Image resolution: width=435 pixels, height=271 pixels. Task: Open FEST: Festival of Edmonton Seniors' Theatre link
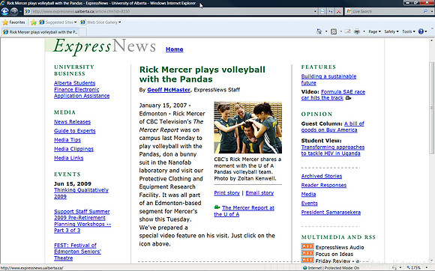tap(77, 252)
